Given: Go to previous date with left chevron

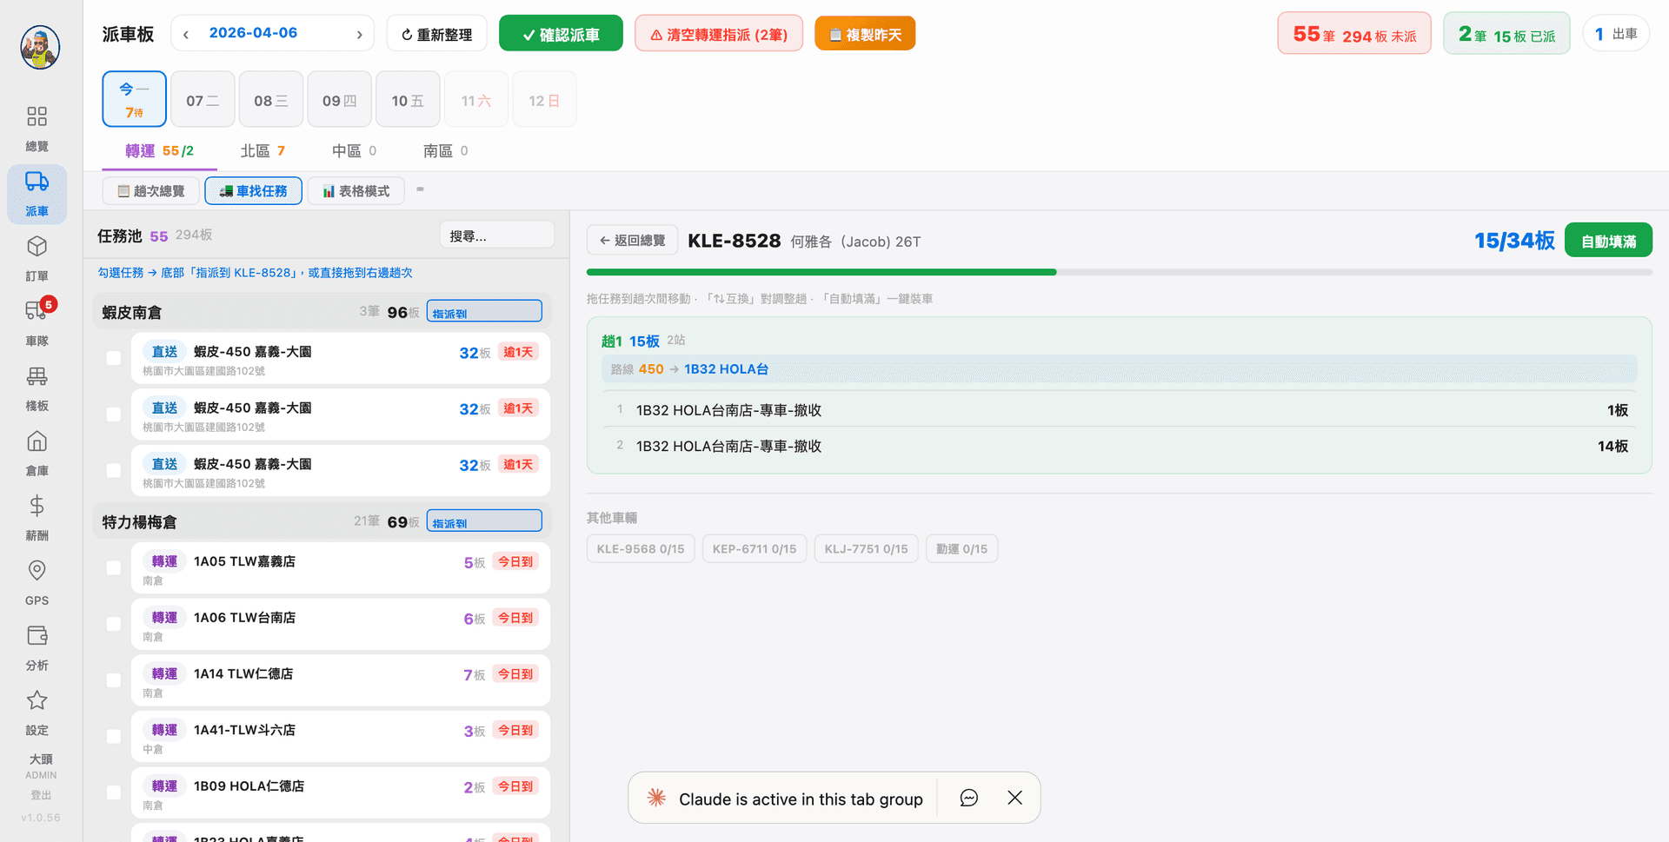Looking at the screenshot, I should click(x=184, y=33).
